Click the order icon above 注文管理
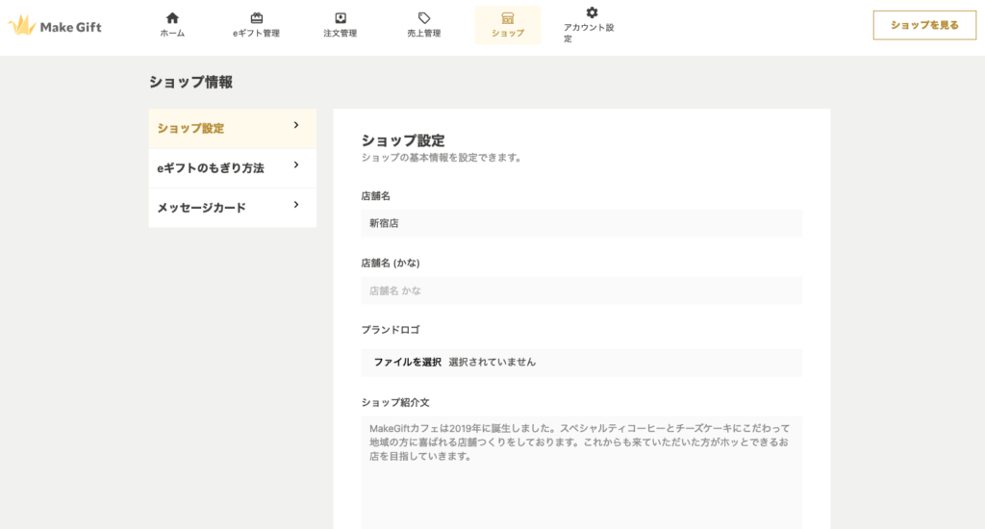985x529 pixels. [341, 17]
